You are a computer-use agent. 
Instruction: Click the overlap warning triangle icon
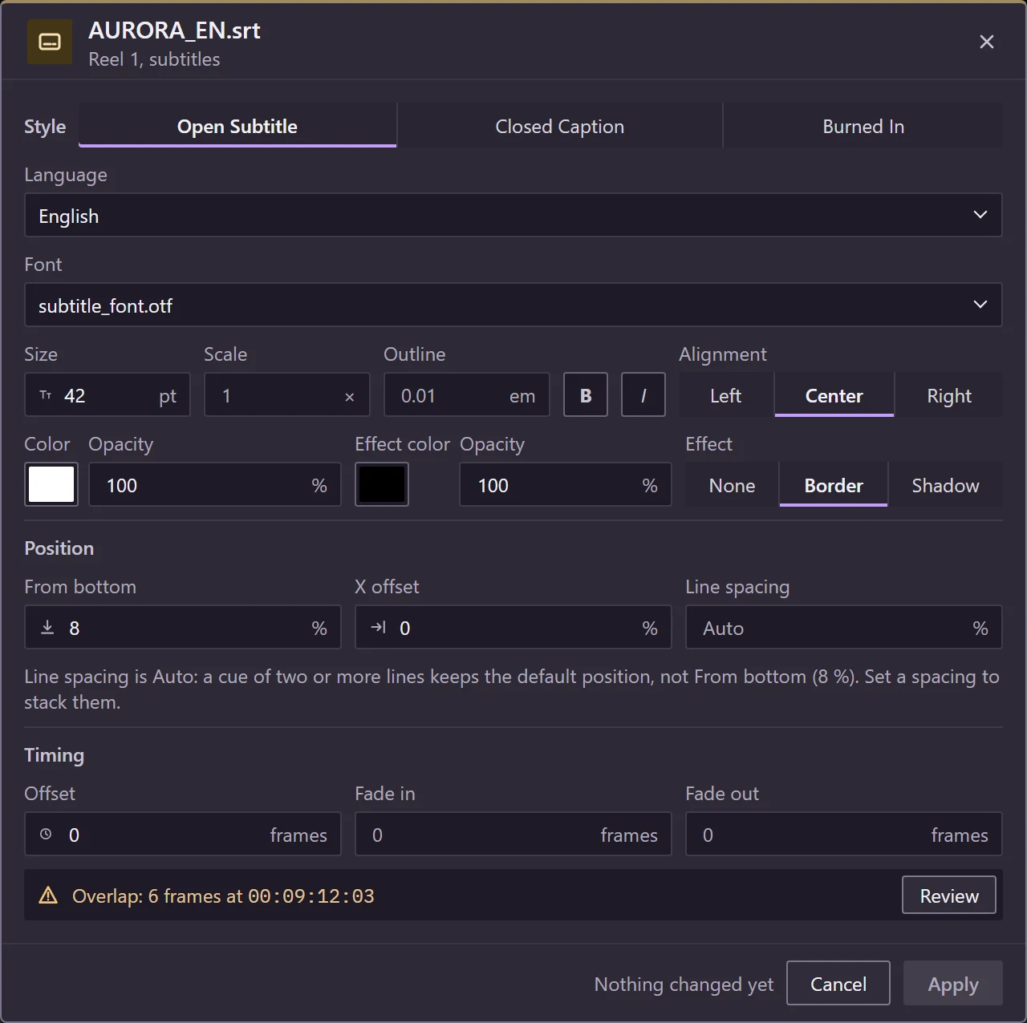click(48, 896)
